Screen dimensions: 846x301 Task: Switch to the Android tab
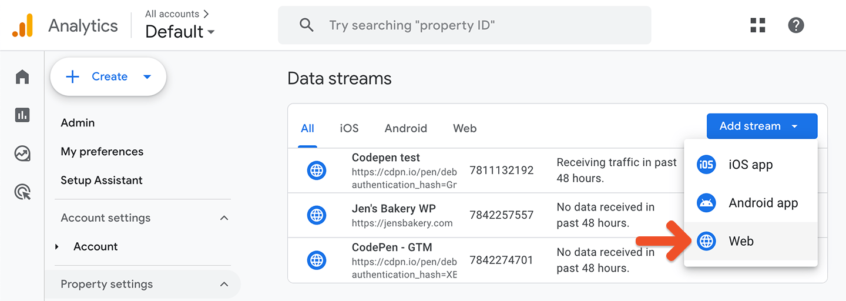pyautogui.click(x=405, y=128)
